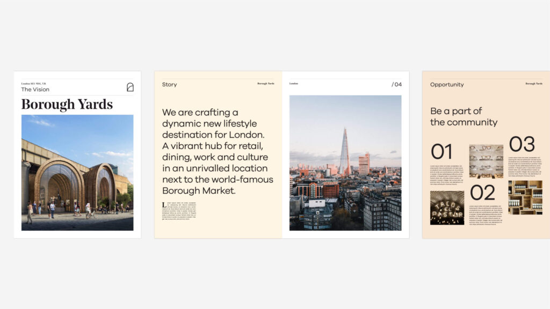Click the London SE1 9DG address line
Image resolution: width=550 pixels, height=309 pixels.
coord(33,84)
